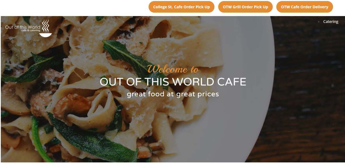Click the orange 'Welcome to' script text
Image resolution: width=345 pixels, height=164 pixels.
coord(173,69)
